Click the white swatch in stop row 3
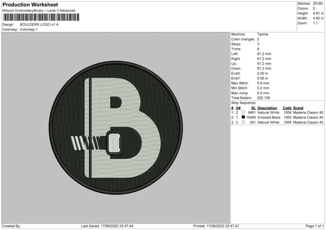326x230 pixels. [x=243, y=122]
